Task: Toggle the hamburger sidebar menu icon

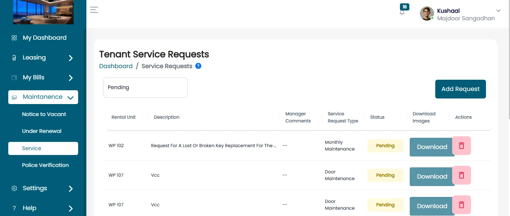Action: pyautogui.click(x=94, y=10)
